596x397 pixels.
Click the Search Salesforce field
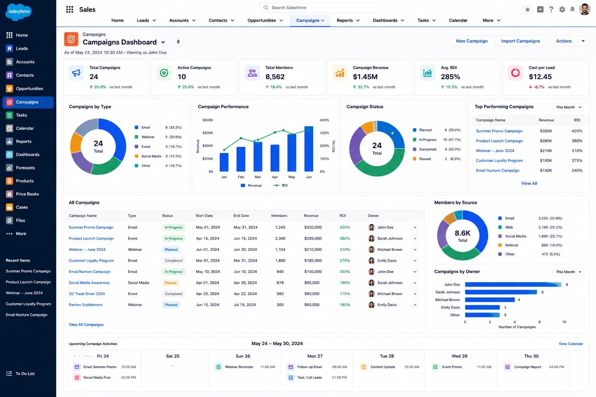coord(318,8)
